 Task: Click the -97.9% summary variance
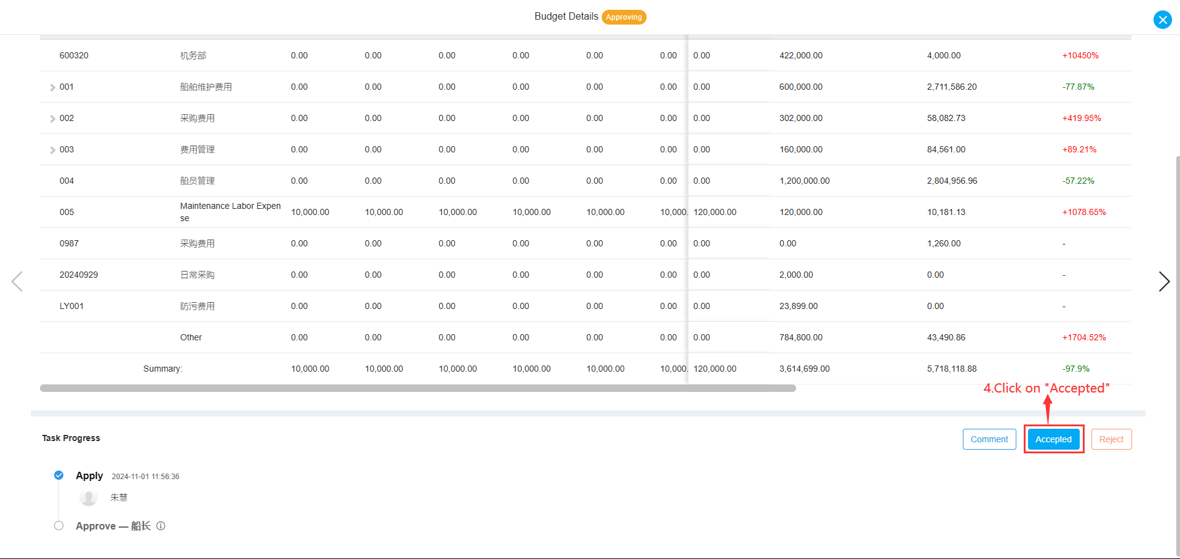pyautogui.click(x=1076, y=369)
